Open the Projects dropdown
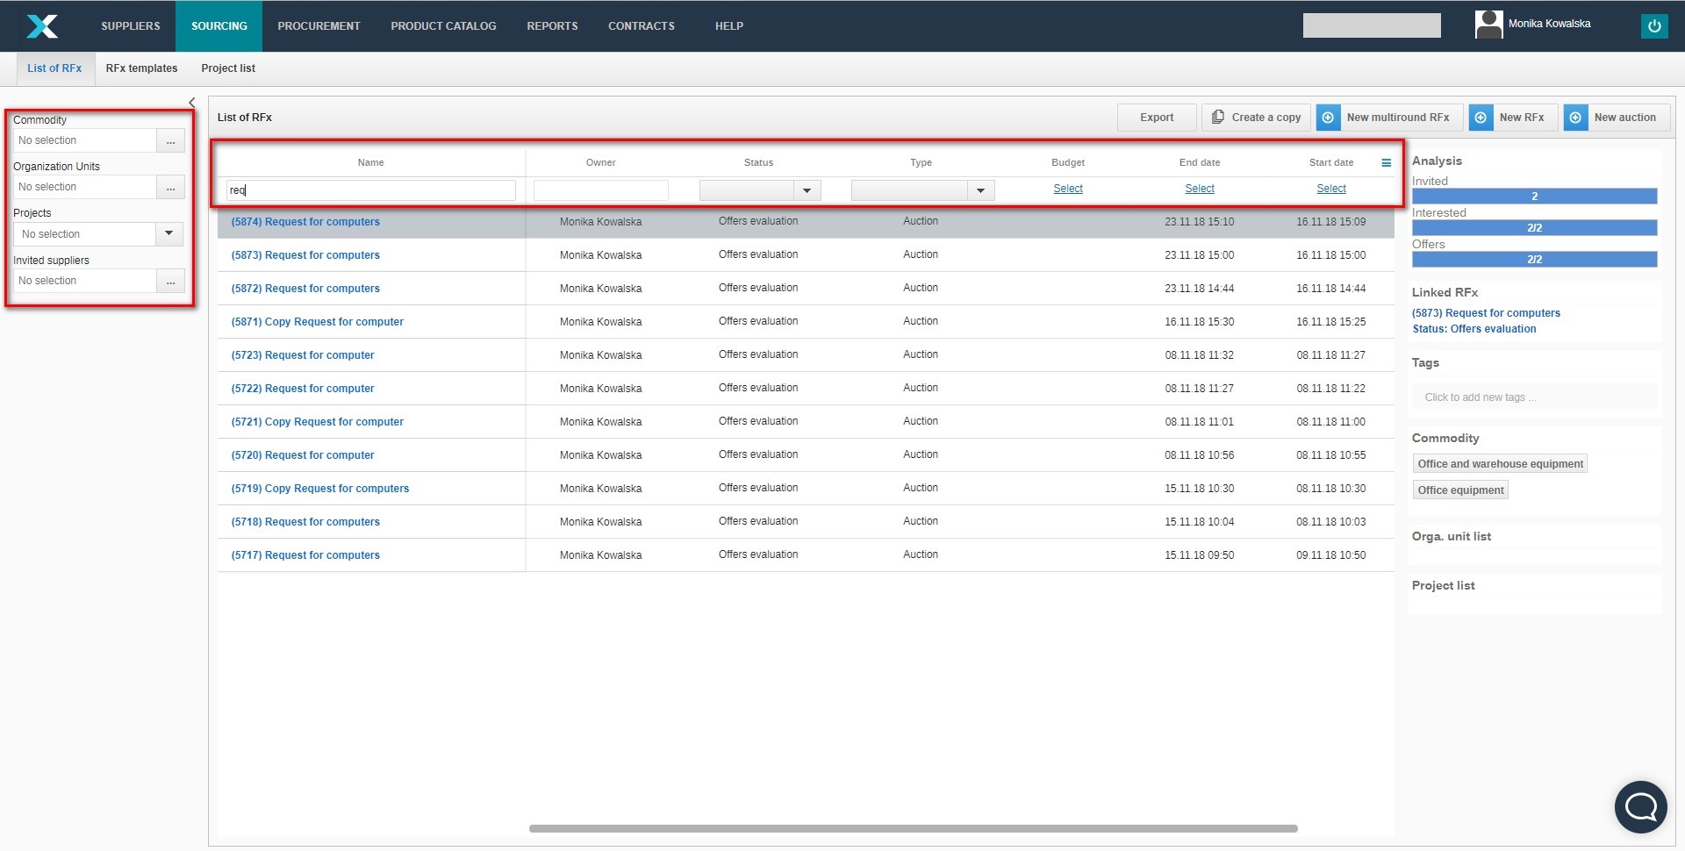 (x=168, y=234)
